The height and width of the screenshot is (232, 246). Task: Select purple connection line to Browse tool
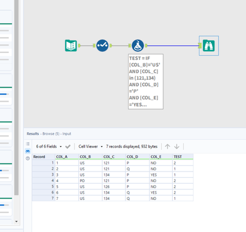(x=173, y=46)
